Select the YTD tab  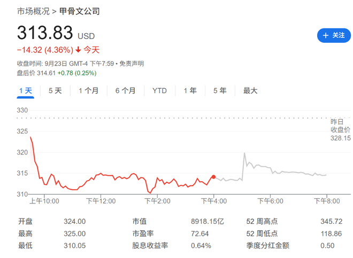click(x=159, y=91)
